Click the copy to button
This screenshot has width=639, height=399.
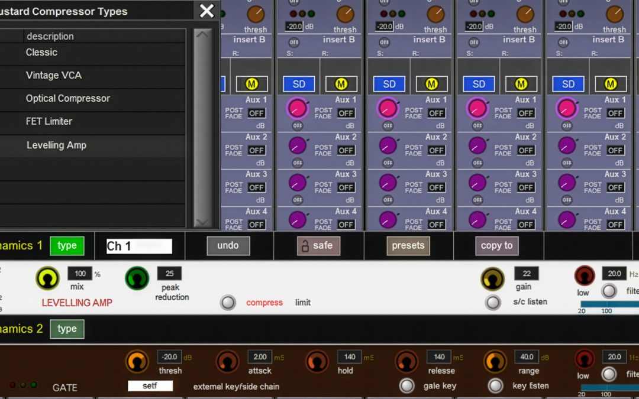[497, 245]
